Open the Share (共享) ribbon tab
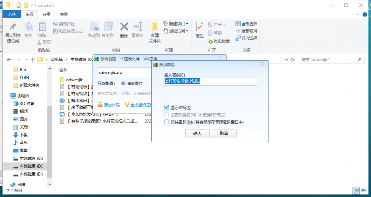 (47, 14)
